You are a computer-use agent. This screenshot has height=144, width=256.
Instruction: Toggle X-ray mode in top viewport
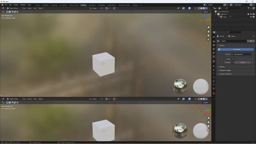[196, 8]
